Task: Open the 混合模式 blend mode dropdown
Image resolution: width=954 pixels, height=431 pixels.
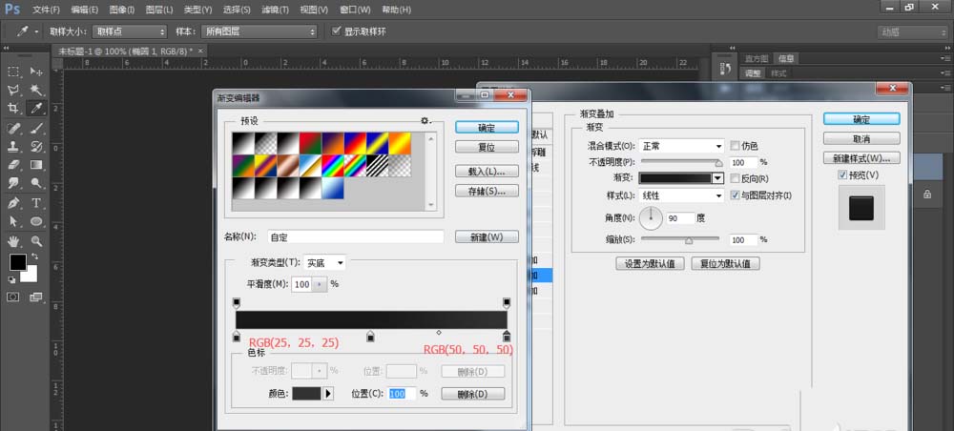Action: 681,146
